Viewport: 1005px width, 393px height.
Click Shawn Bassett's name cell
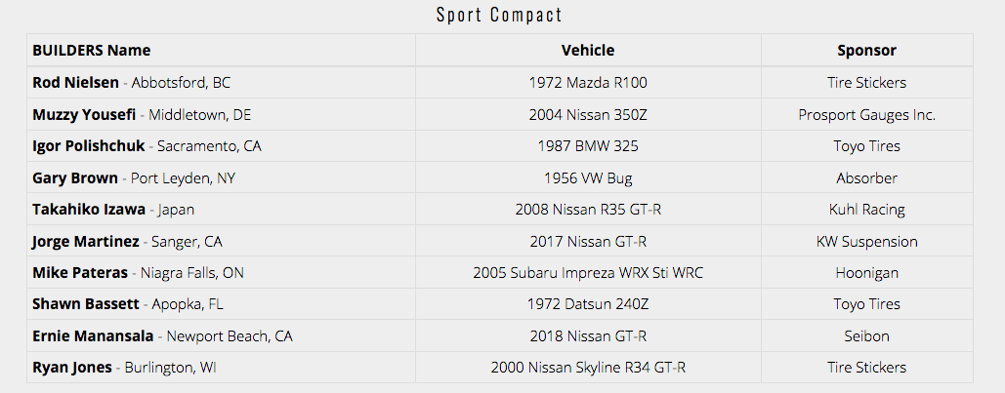(x=85, y=304)
